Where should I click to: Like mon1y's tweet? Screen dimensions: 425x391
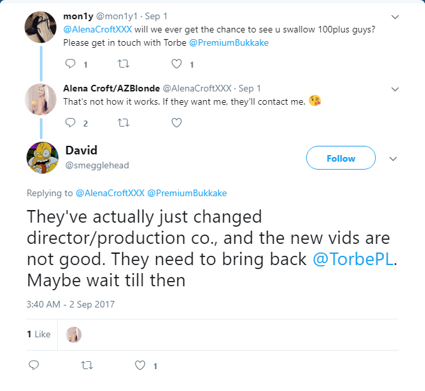pyautogui.click(x=177, y=64)
